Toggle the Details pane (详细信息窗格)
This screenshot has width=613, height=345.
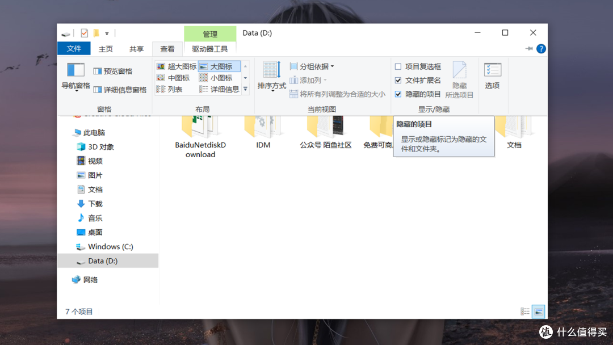[120, 90]
